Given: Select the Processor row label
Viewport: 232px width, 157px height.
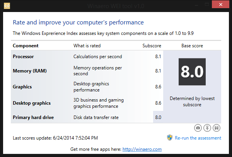Looking at the screenshot, I should coord(23,57).
